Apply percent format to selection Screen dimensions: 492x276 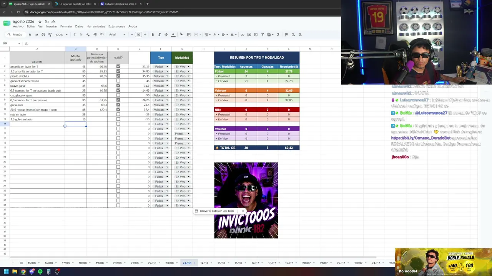81,34
